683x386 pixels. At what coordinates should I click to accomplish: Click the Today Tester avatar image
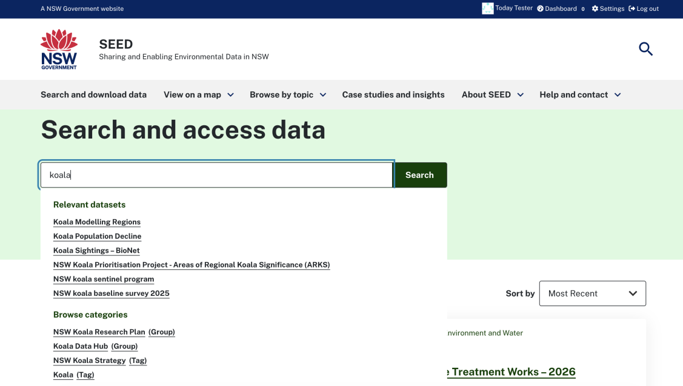[x=487, y=8]
